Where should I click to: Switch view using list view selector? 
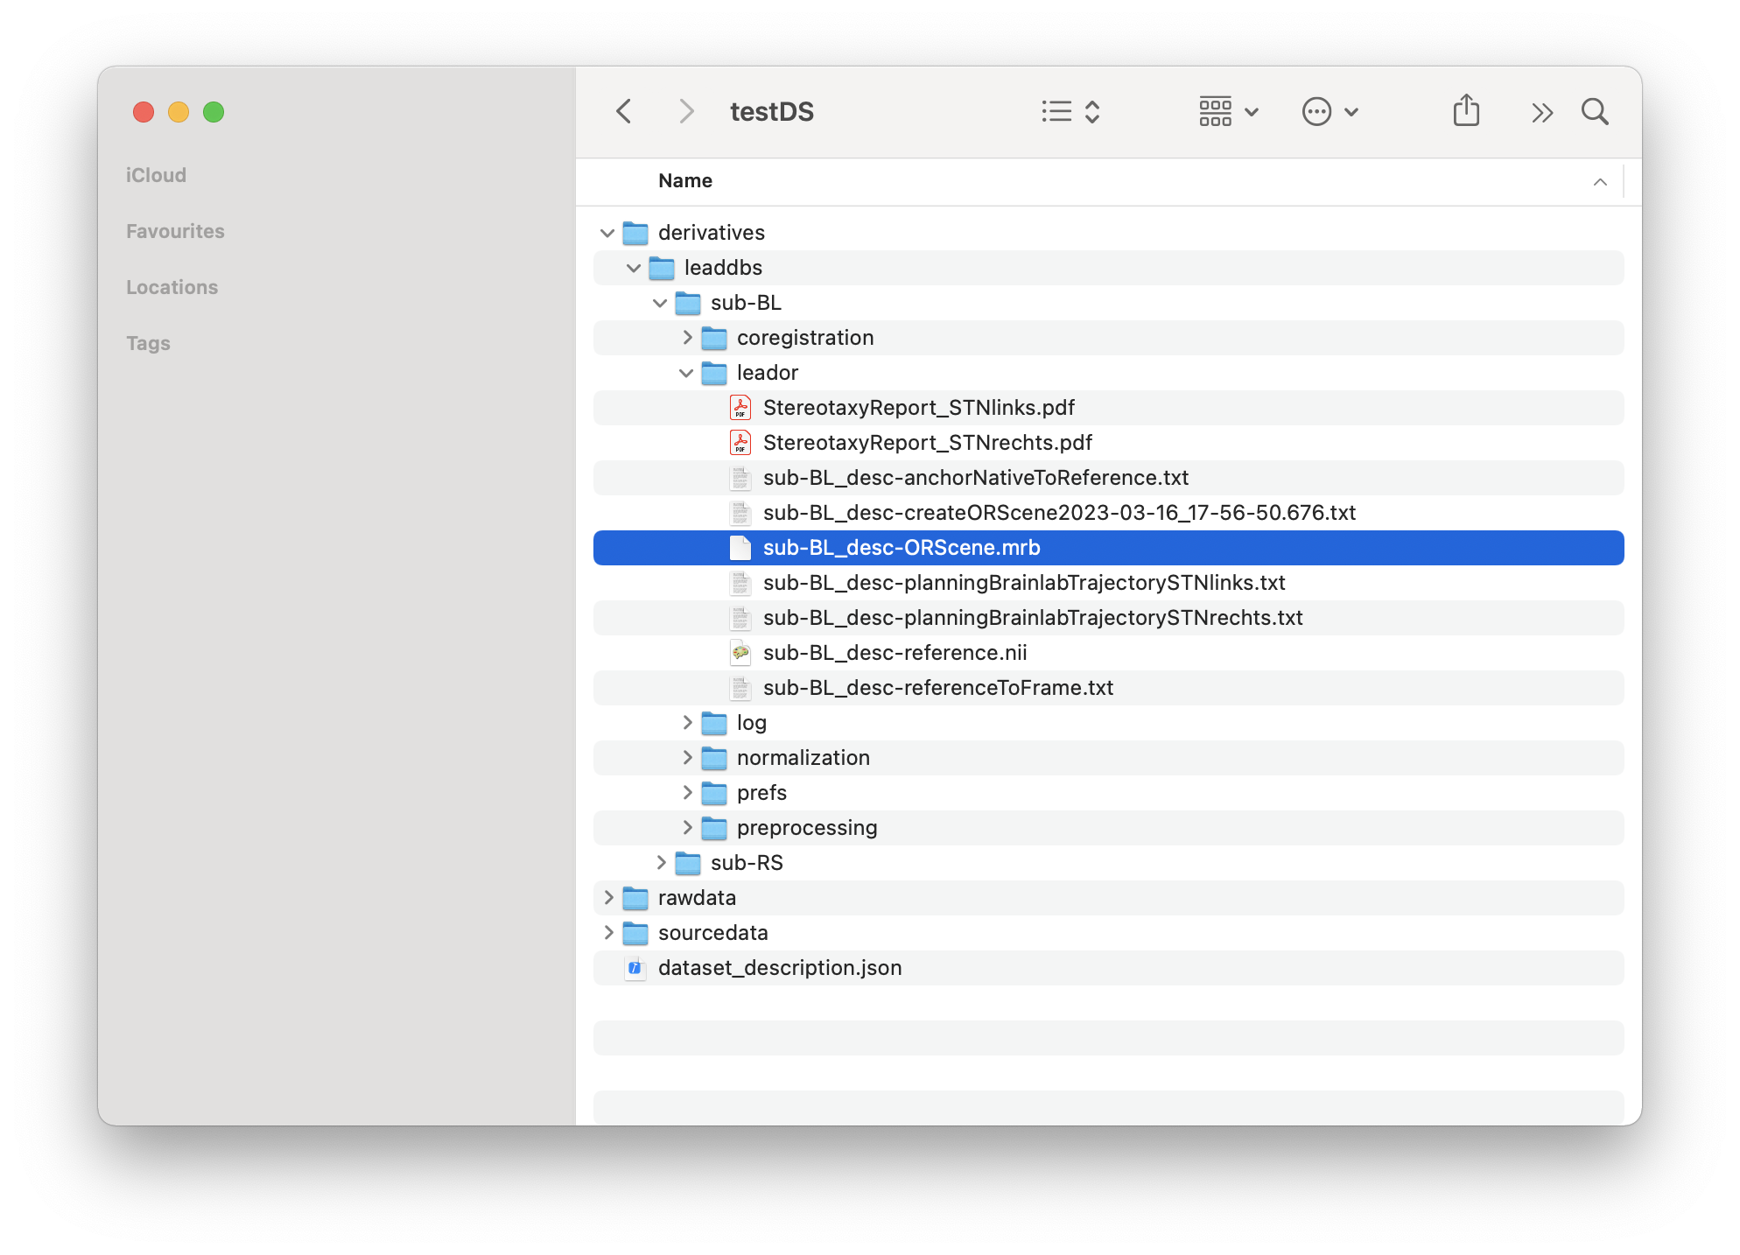tap(1070, 112)
